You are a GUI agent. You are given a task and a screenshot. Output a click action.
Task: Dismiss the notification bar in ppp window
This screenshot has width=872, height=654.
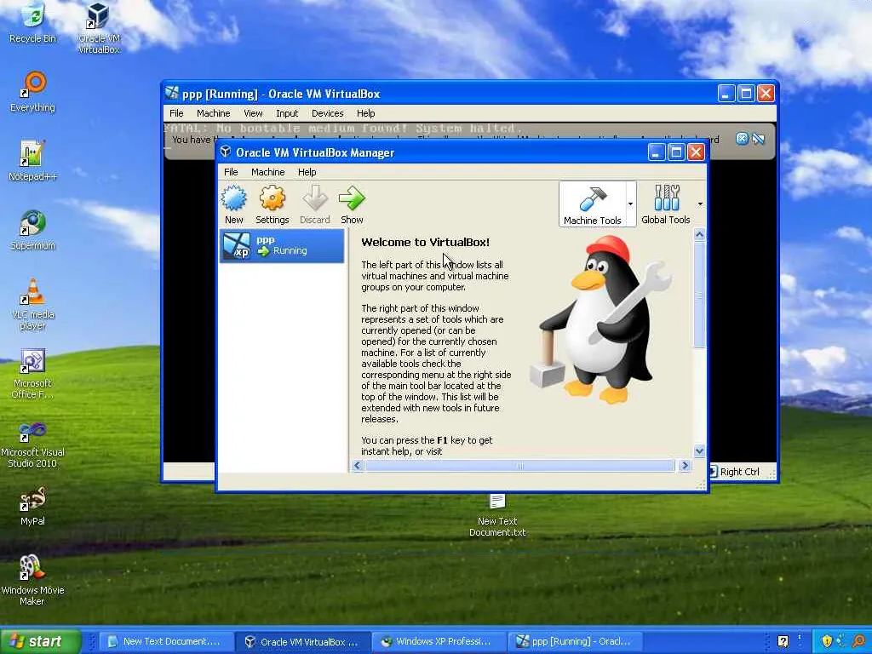tap(742, 139)
